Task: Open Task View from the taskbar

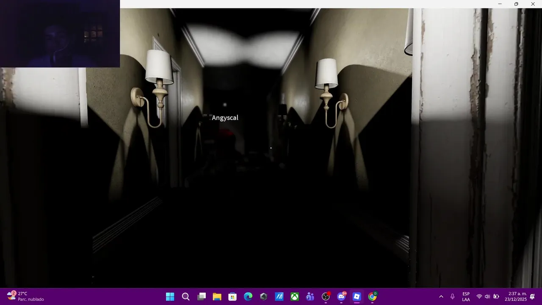Action: click(201, 297)
